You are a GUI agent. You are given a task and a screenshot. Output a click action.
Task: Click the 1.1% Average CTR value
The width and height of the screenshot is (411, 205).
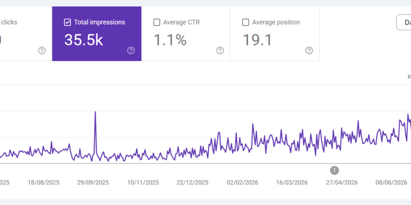point(170,40)
